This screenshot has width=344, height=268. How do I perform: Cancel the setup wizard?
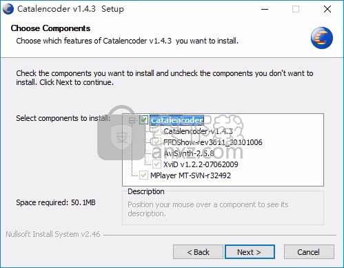(x=309, y=252)
